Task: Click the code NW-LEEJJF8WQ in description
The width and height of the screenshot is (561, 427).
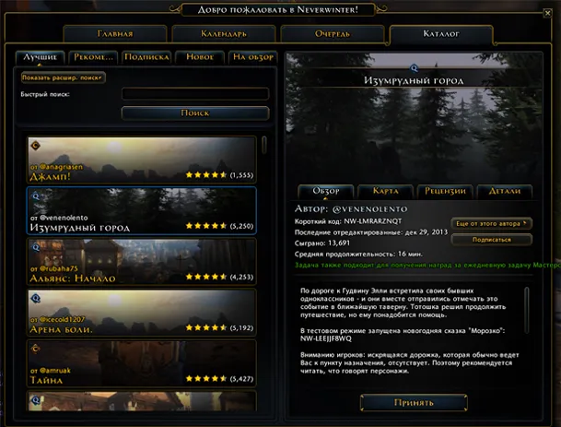Action: point(326,338)
